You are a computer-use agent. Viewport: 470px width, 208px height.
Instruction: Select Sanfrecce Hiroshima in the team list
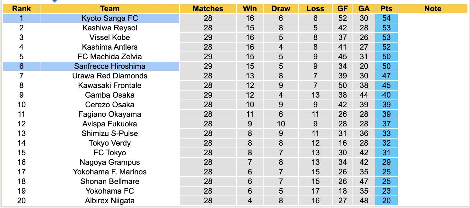point(109,66)
